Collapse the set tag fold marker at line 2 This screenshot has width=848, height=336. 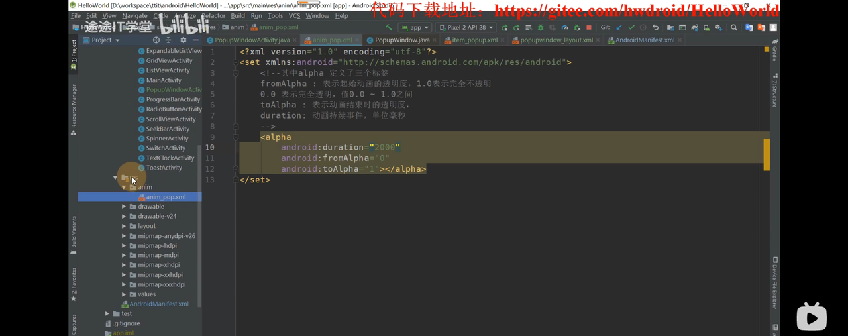[235, 62]
